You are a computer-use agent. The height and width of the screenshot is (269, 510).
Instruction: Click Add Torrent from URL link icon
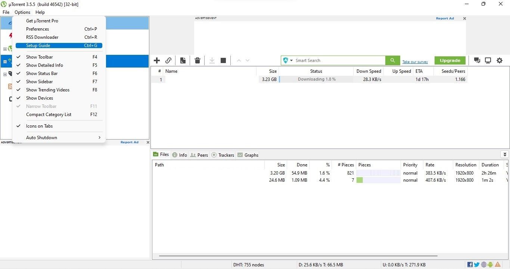(x=168, y=60)
